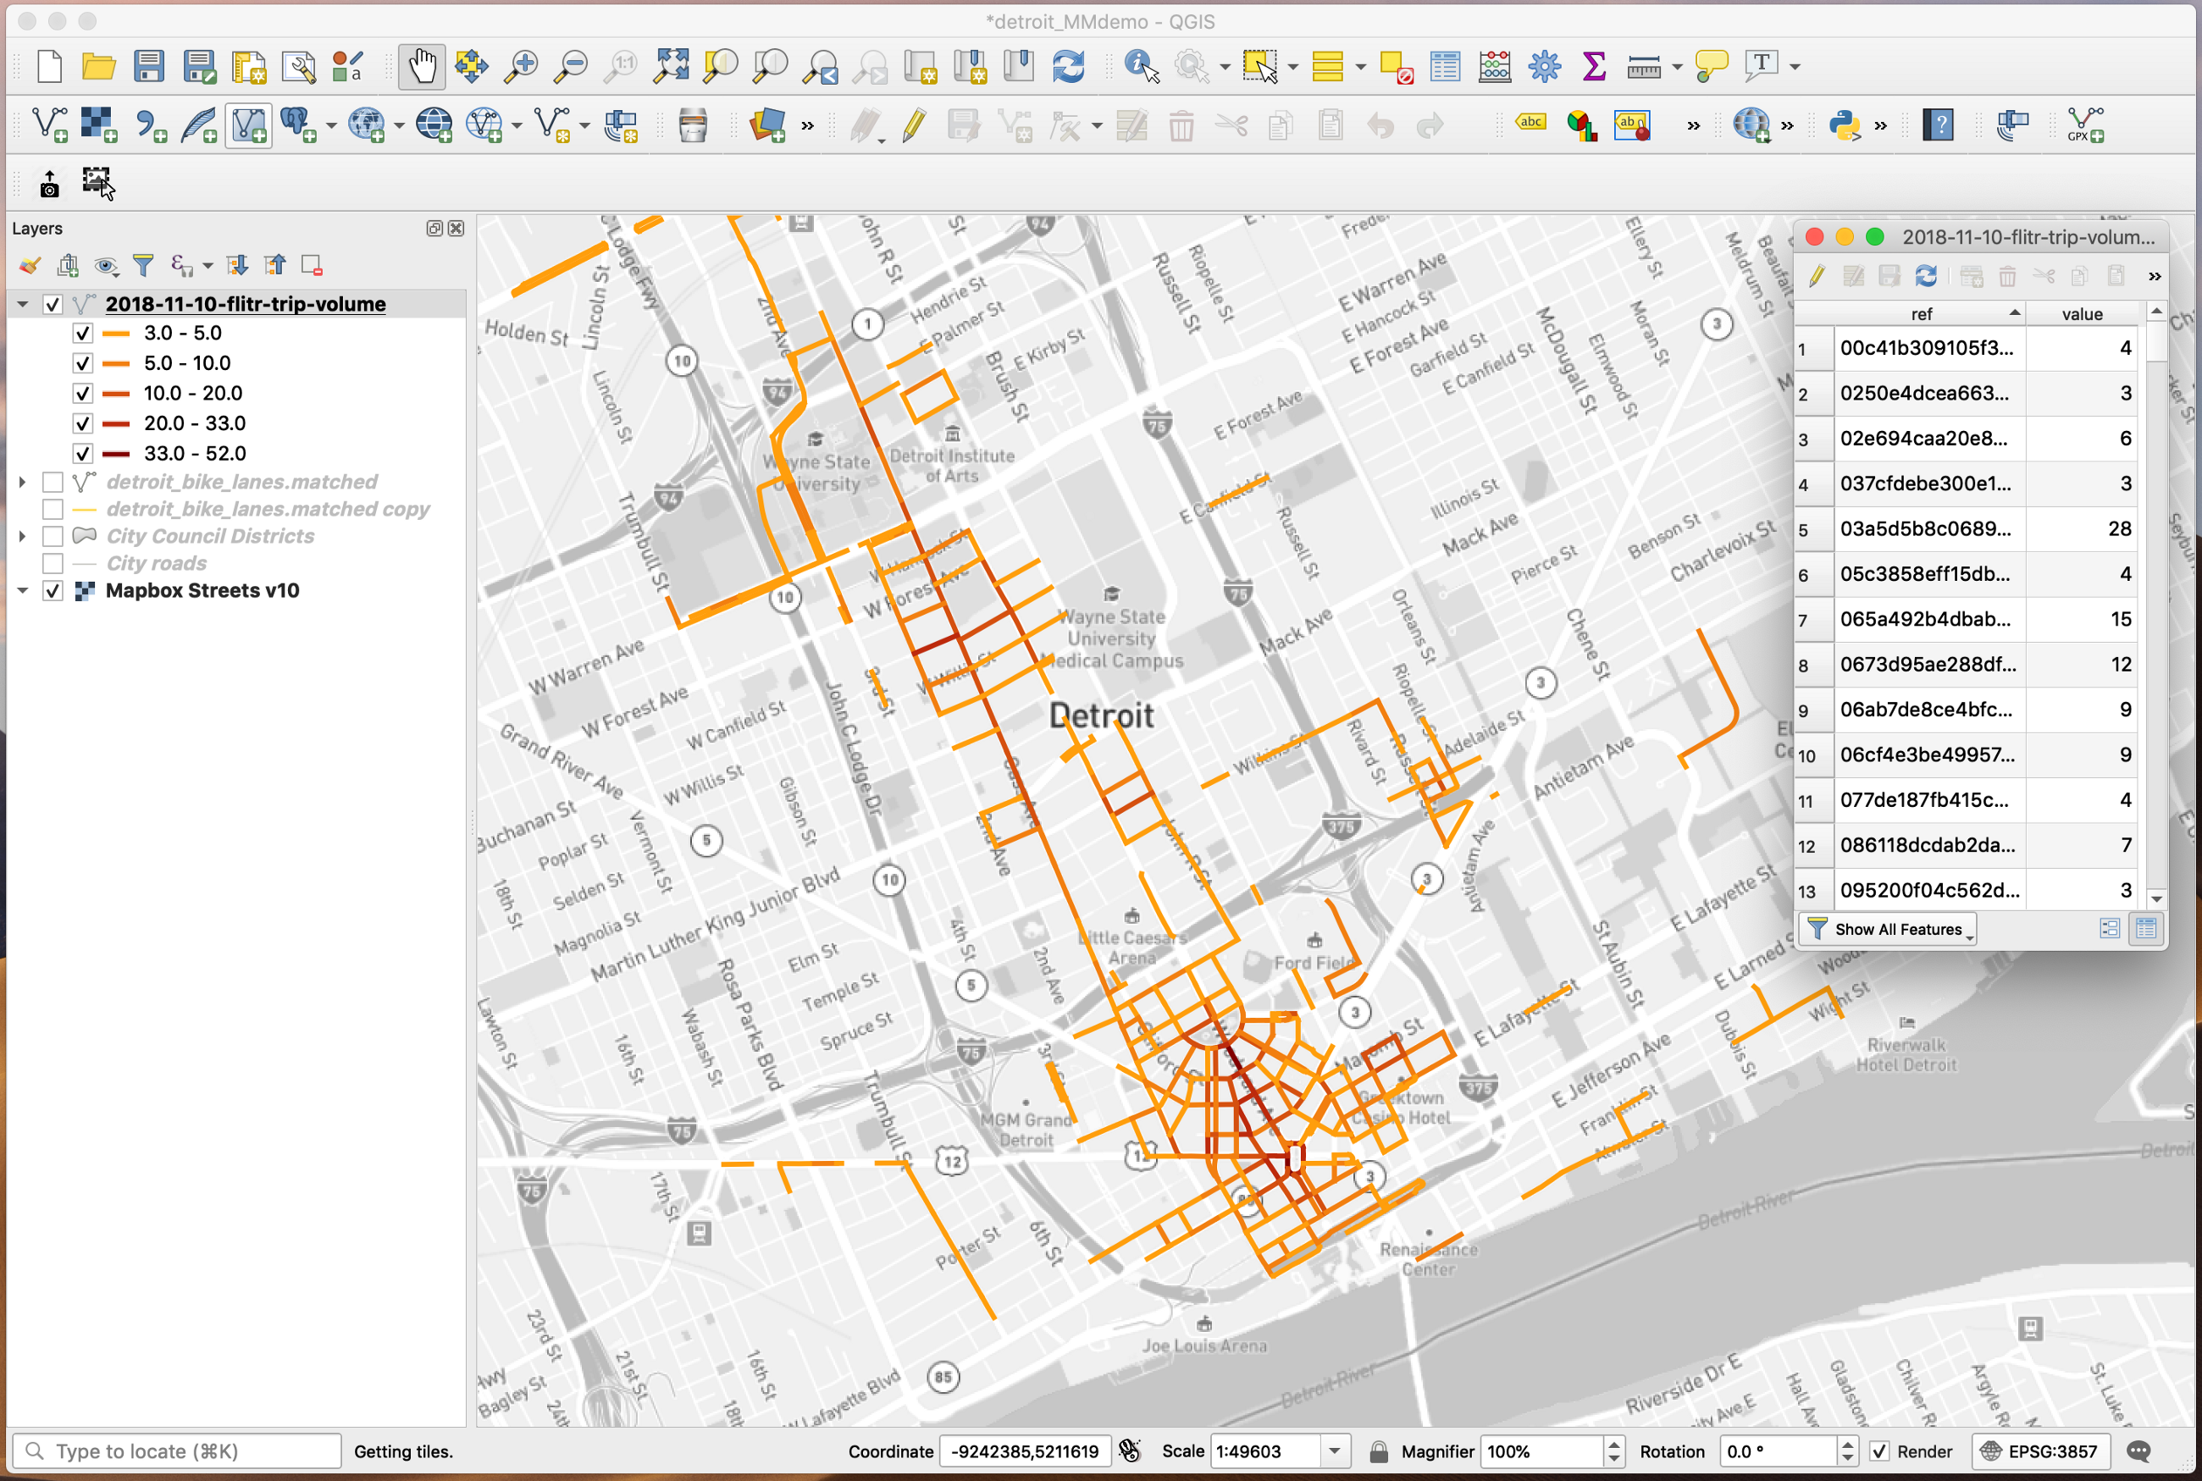
Task: Refresh the map canvas
Action: tap(1070, 66)
